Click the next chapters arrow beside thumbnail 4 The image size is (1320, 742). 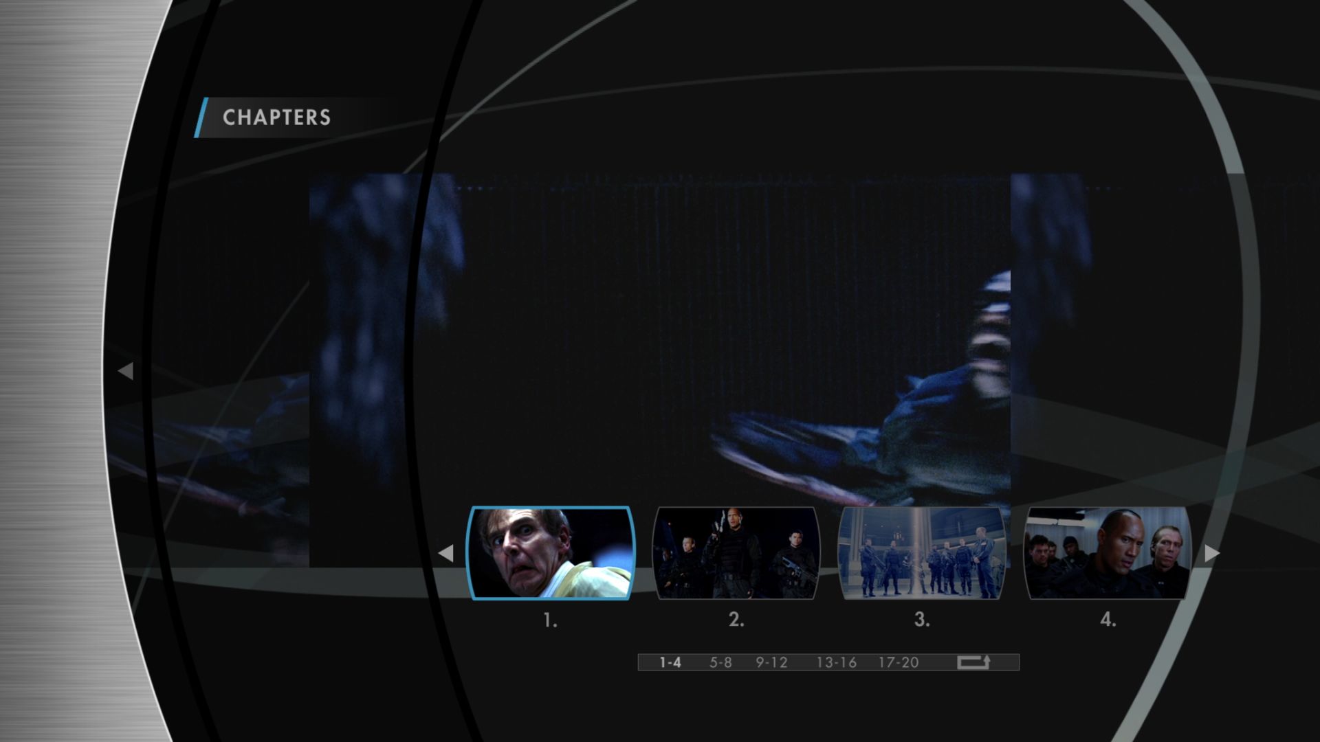(1212, 553)
